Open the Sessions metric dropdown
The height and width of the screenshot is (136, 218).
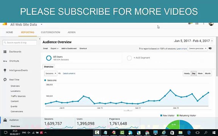51,73
